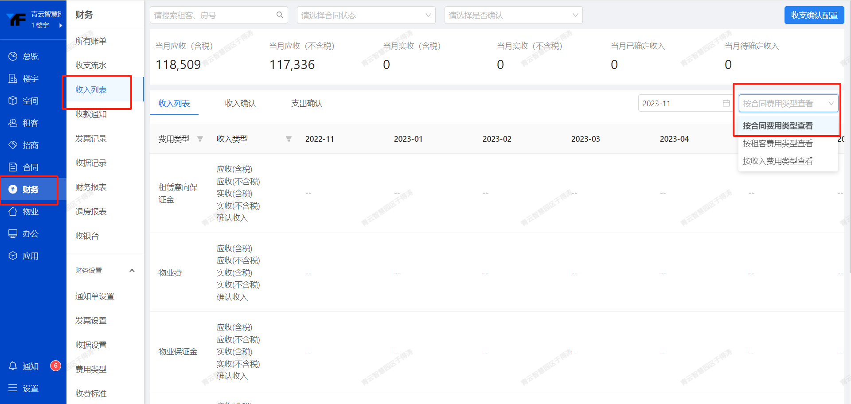Click the tenant and room search field
The image size is (851, 404).
point(213,15)
